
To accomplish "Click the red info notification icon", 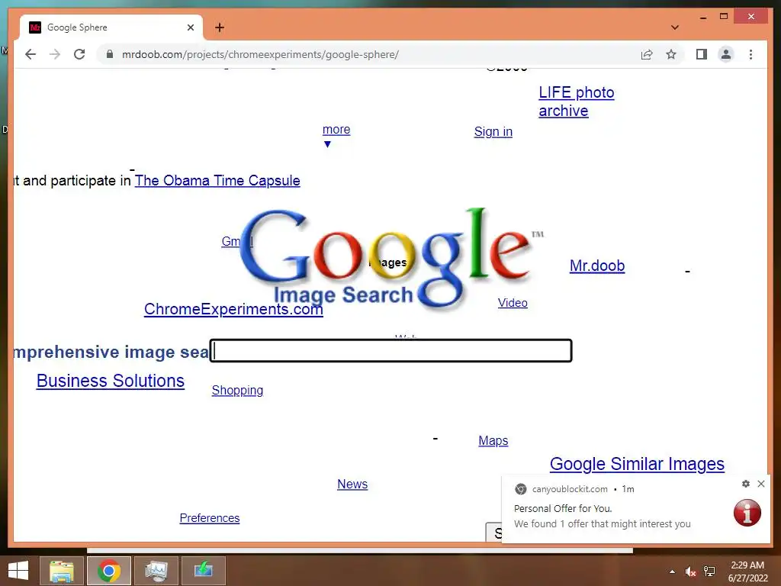I will click(x=747, y=512).
